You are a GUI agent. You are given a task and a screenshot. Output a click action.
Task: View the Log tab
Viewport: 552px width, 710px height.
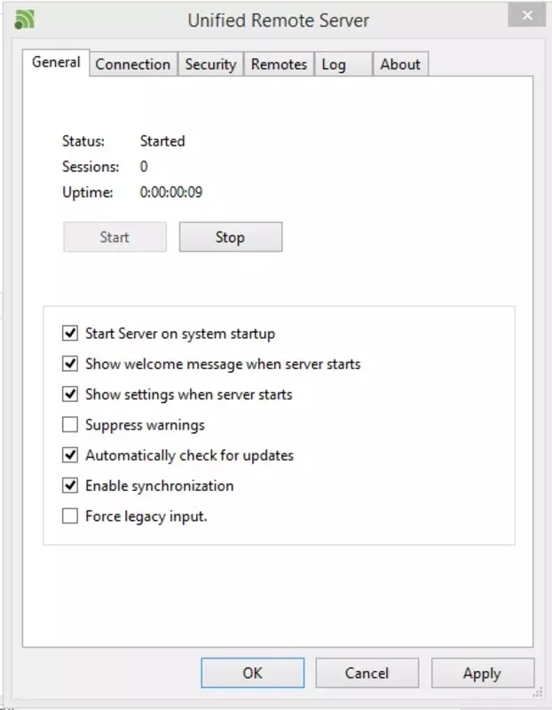coord(343,64)
